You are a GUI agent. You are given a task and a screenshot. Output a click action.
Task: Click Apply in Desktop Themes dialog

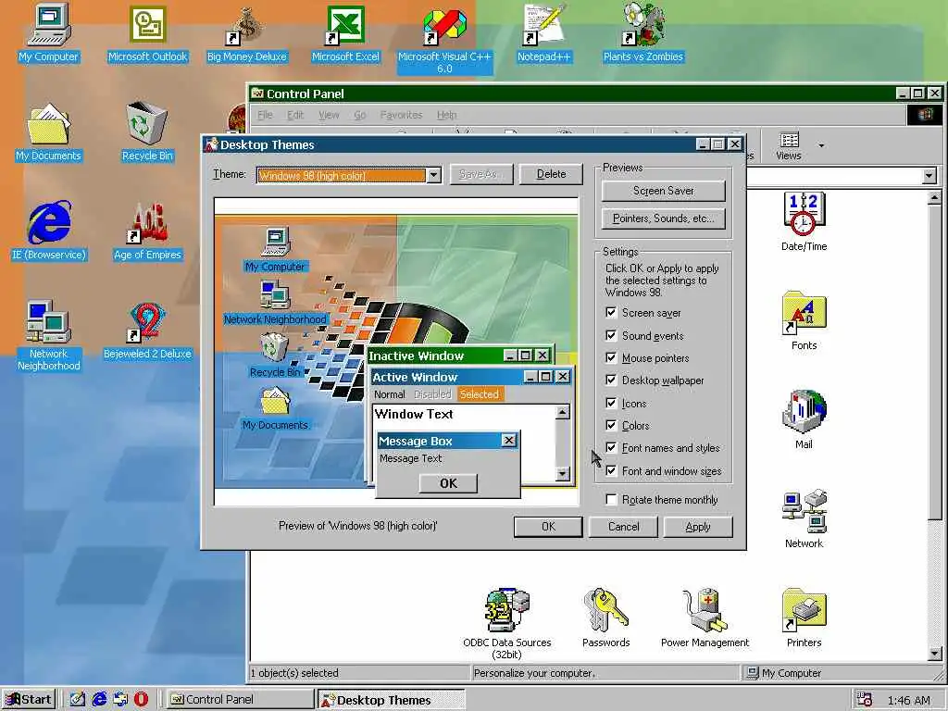[698, 527]
